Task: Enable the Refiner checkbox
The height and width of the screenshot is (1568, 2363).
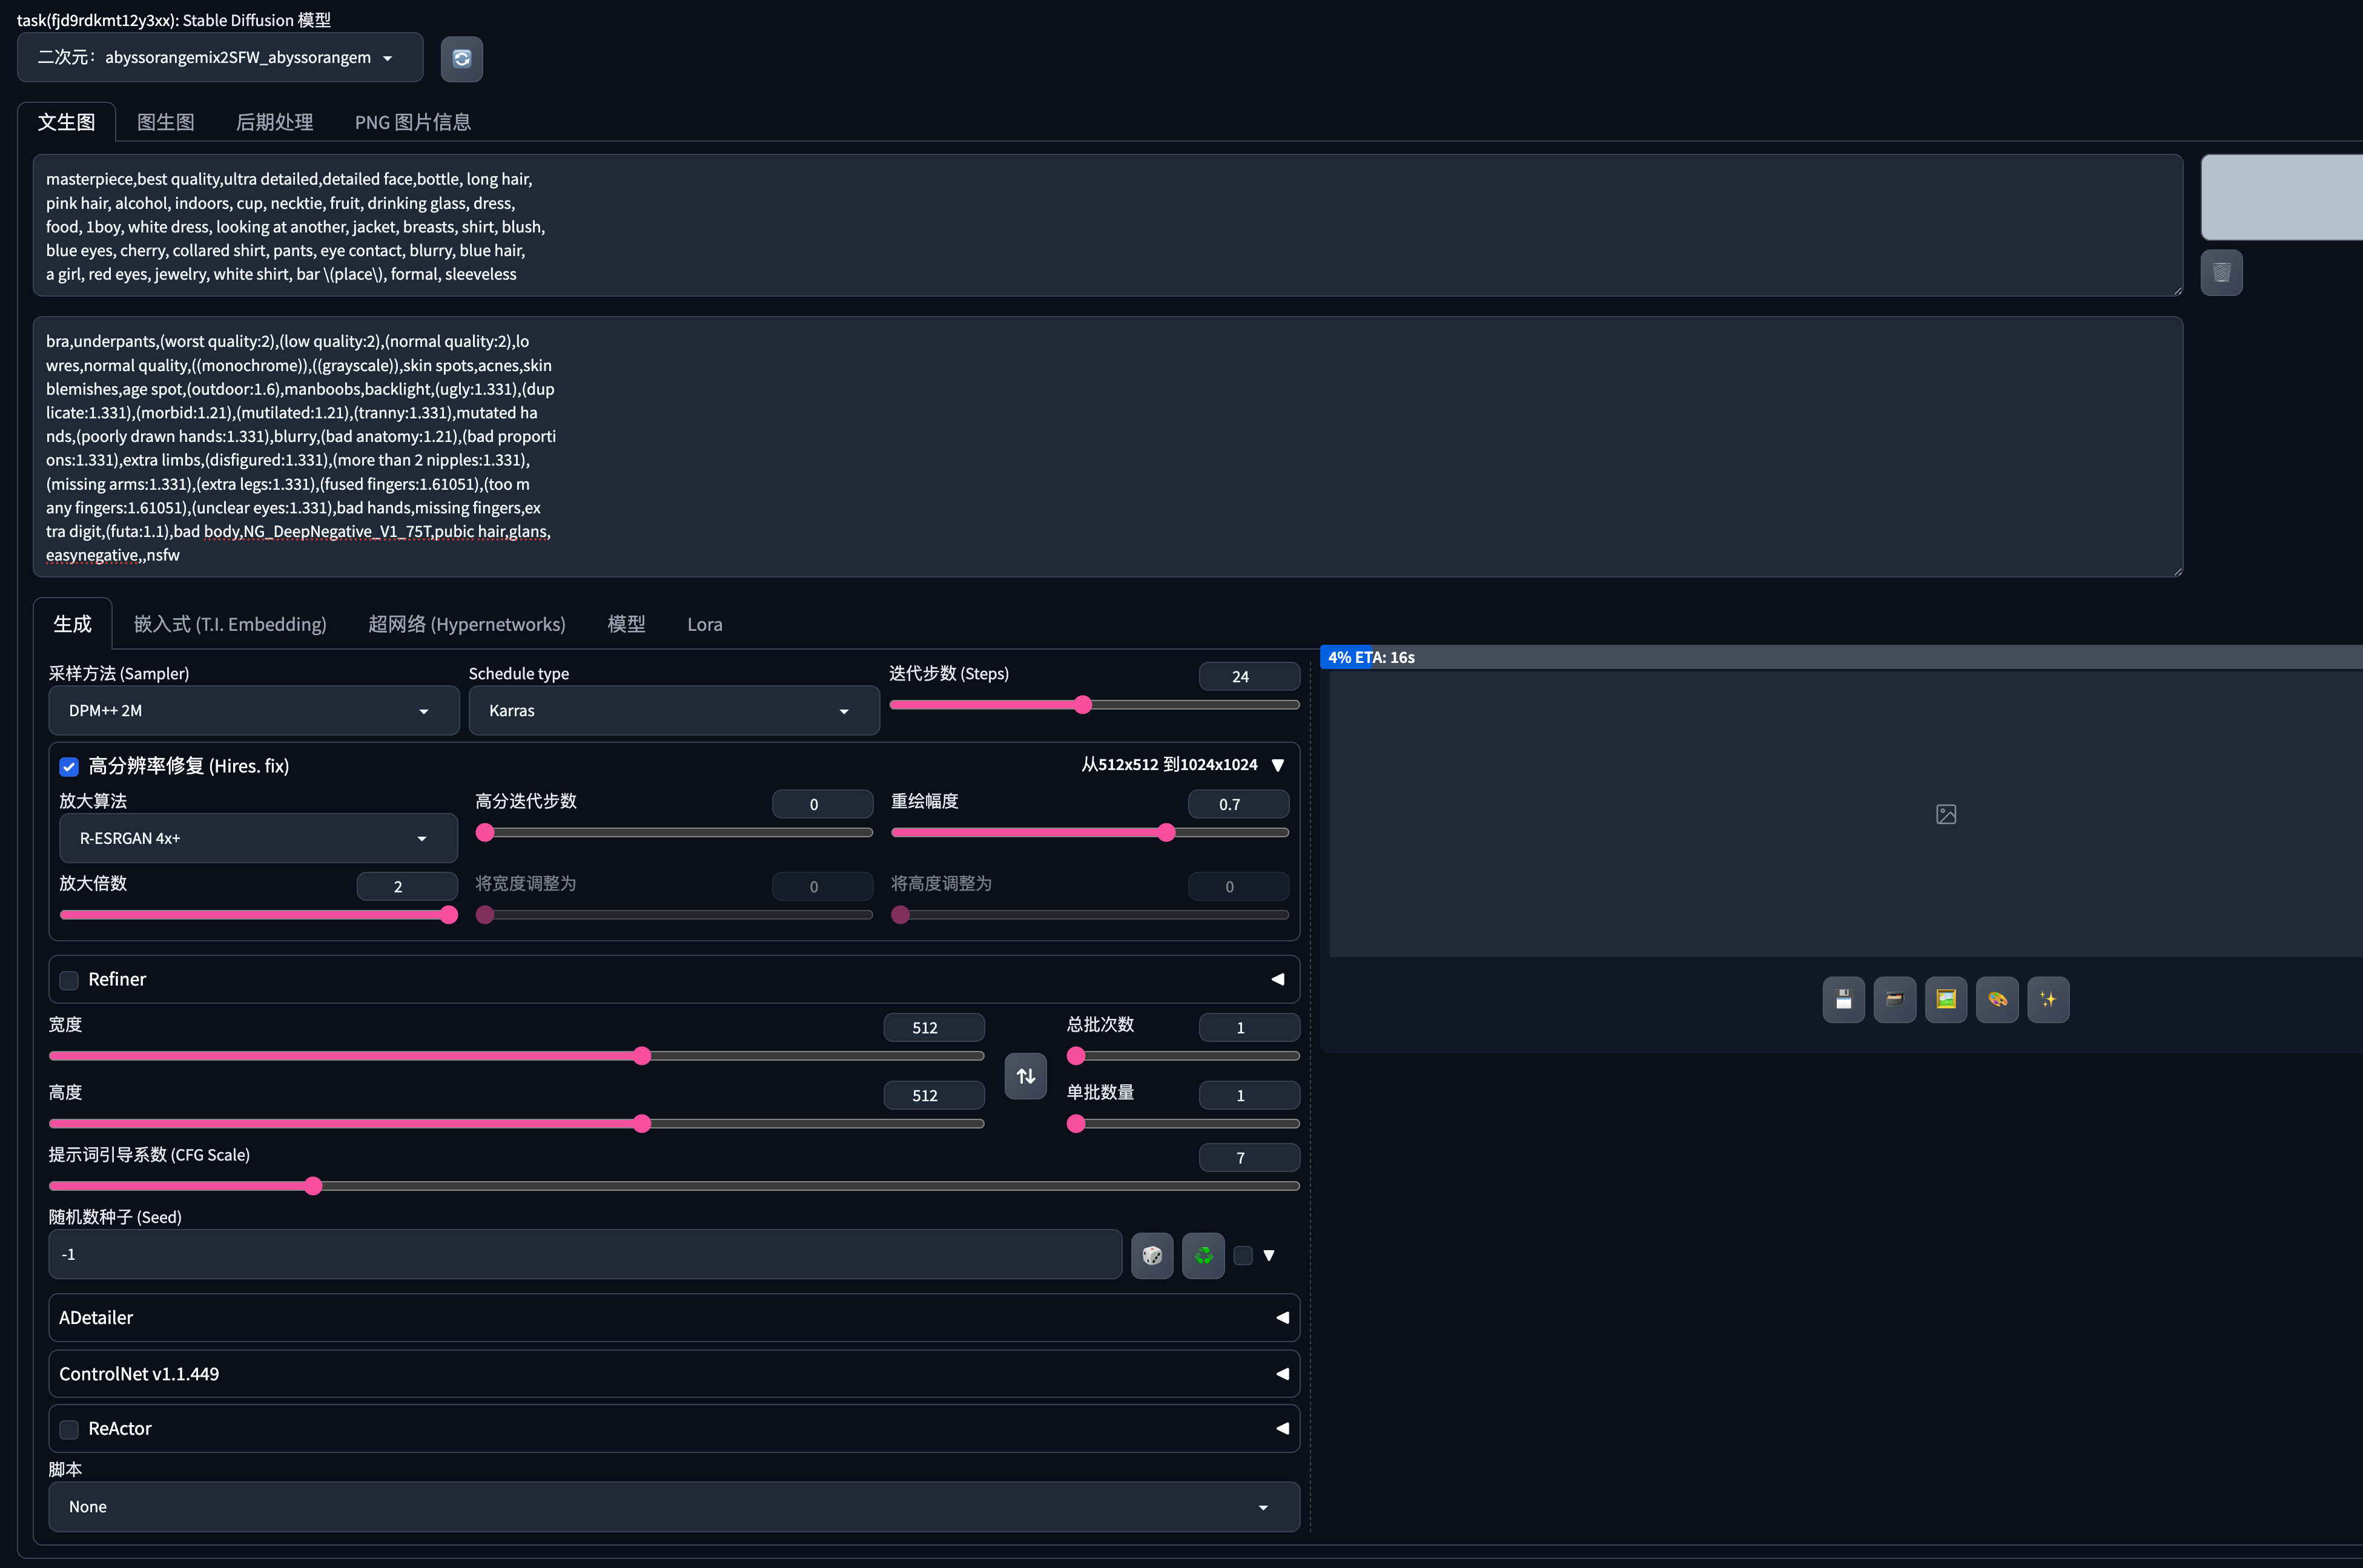Action: [69, 980]
